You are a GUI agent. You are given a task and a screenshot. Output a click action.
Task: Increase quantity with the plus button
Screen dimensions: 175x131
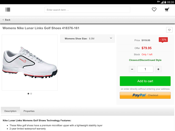(158, 69)
